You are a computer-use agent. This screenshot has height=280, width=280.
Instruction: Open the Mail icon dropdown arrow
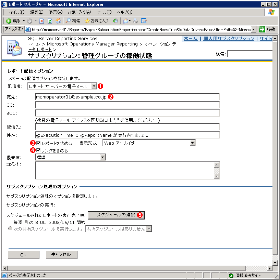click(x=130, y=21)
